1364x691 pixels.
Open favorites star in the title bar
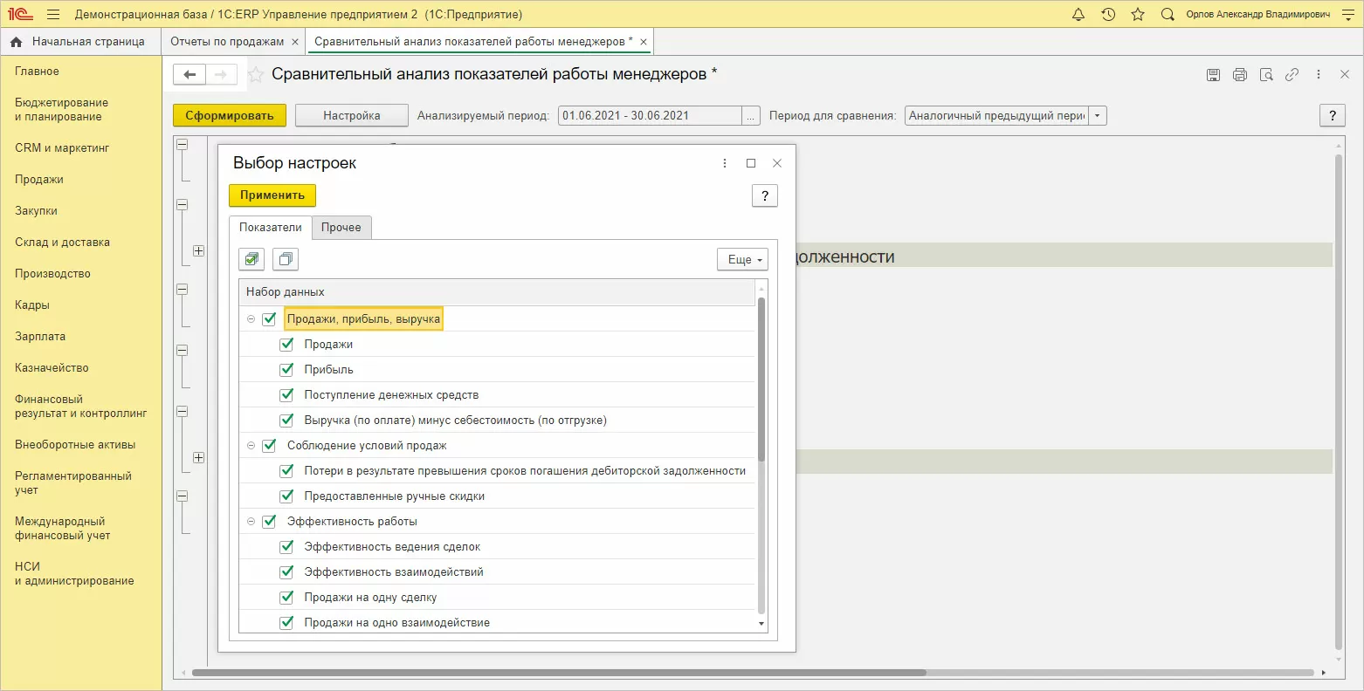tap(1138, 15)
